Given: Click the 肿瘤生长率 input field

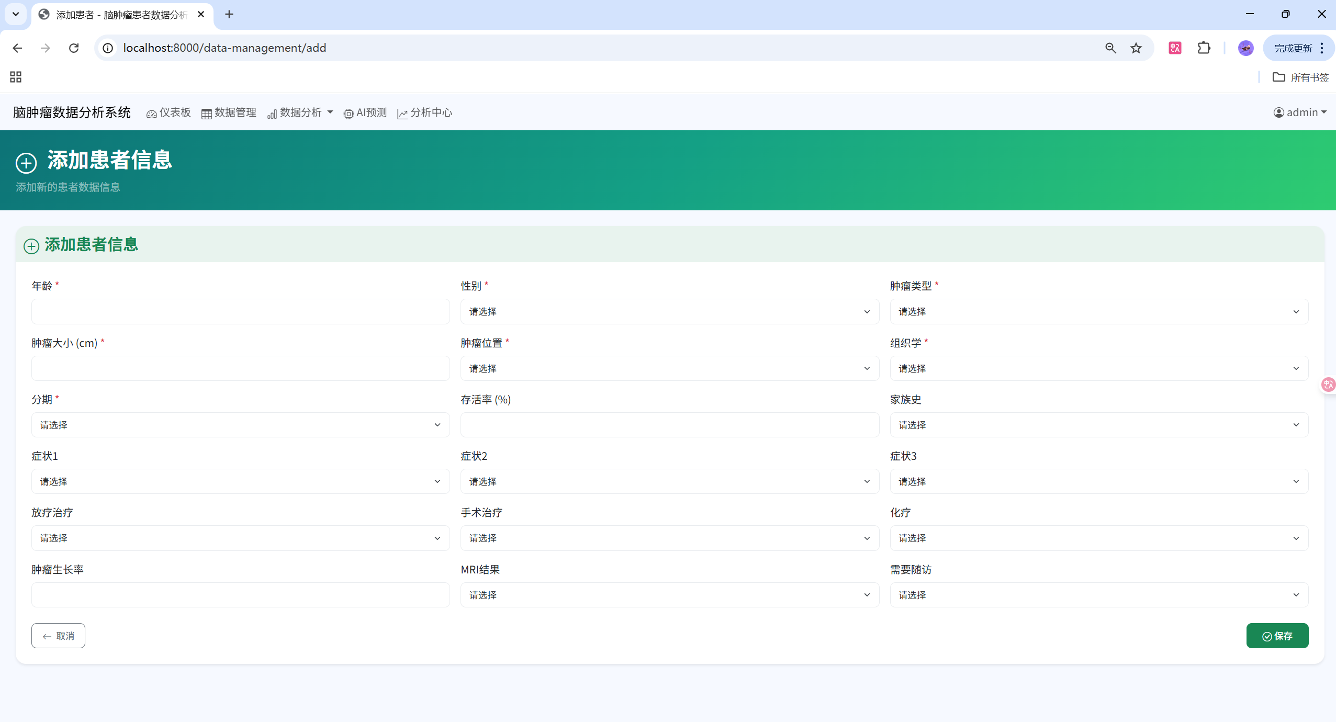Looking at the screenshot, I should pyautogui.click(x=241, y=595).
